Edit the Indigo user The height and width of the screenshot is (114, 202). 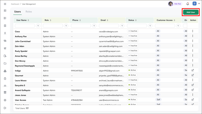(193, 70)
